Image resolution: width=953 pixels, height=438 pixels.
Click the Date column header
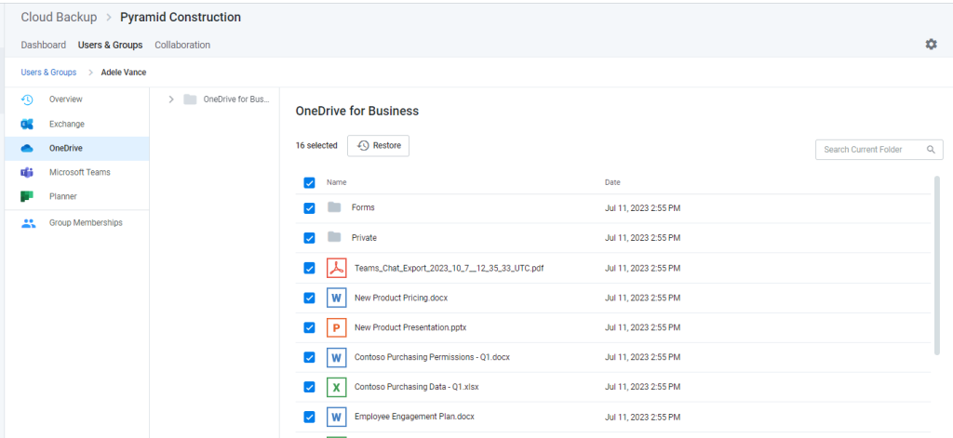click(612, 182)
